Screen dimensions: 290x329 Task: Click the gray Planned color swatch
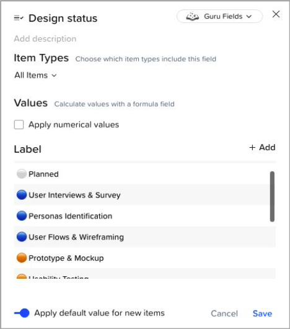click(x=22, y=174)
